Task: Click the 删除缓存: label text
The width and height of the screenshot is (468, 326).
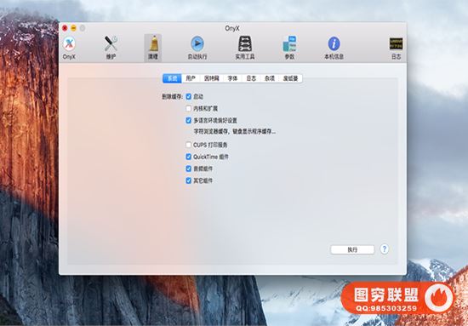Action: tap(172, 97)
